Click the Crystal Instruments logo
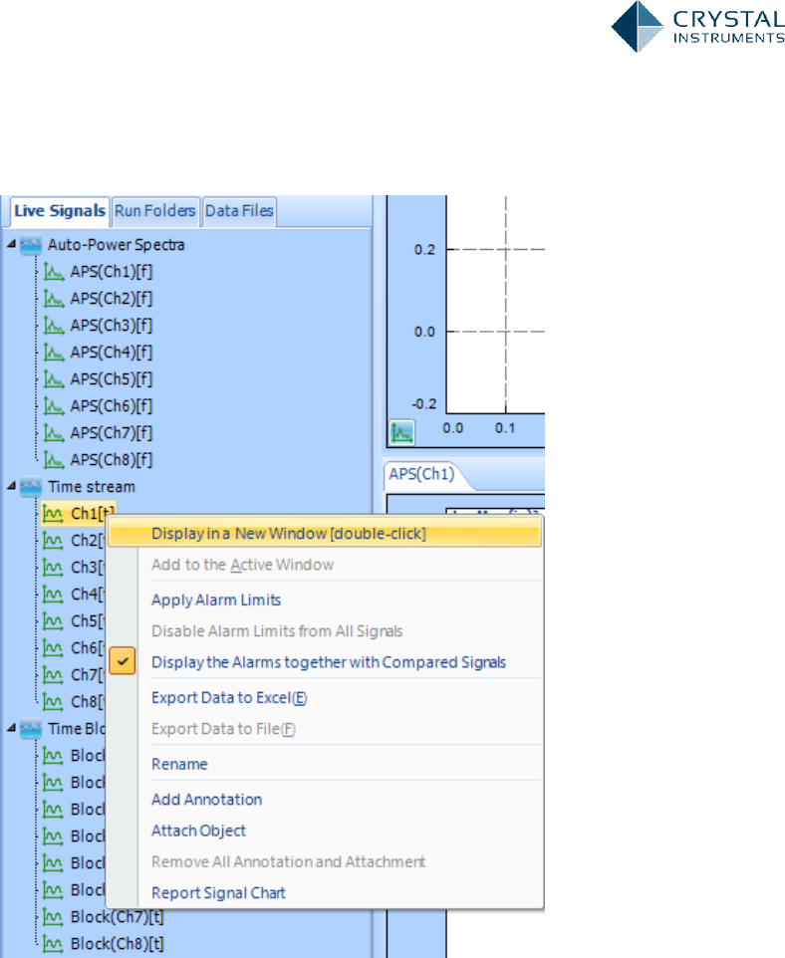Viewport: 785px width, 958px height. coord(697,27)
